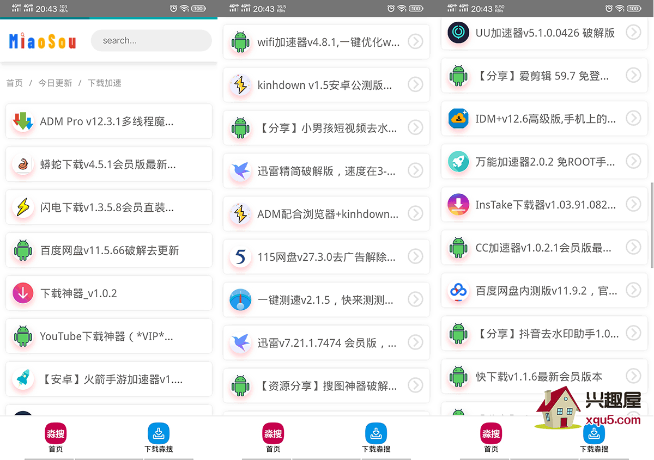Open 下载淼搜 tab on middle screen

tap(376, 438)
